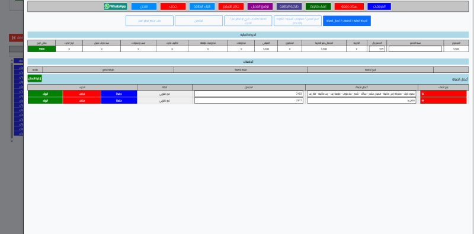Click the status cell of row 3183

point(165,94)
